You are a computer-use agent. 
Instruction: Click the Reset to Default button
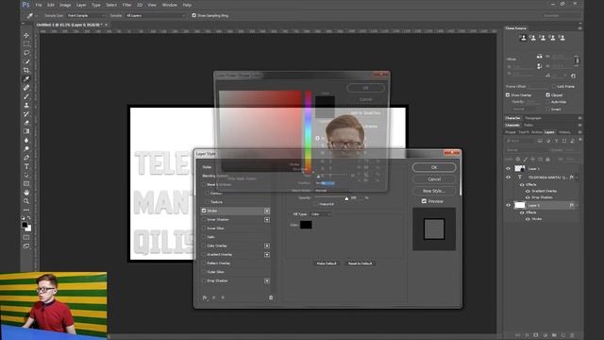coord(361,263)
